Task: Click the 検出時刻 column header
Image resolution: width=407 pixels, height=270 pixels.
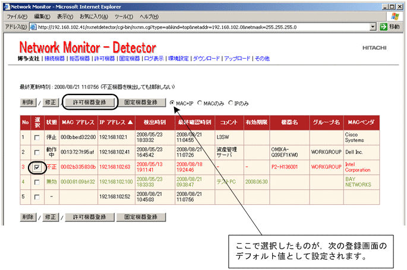Action: pyautogui.click(x=154, y=122)
